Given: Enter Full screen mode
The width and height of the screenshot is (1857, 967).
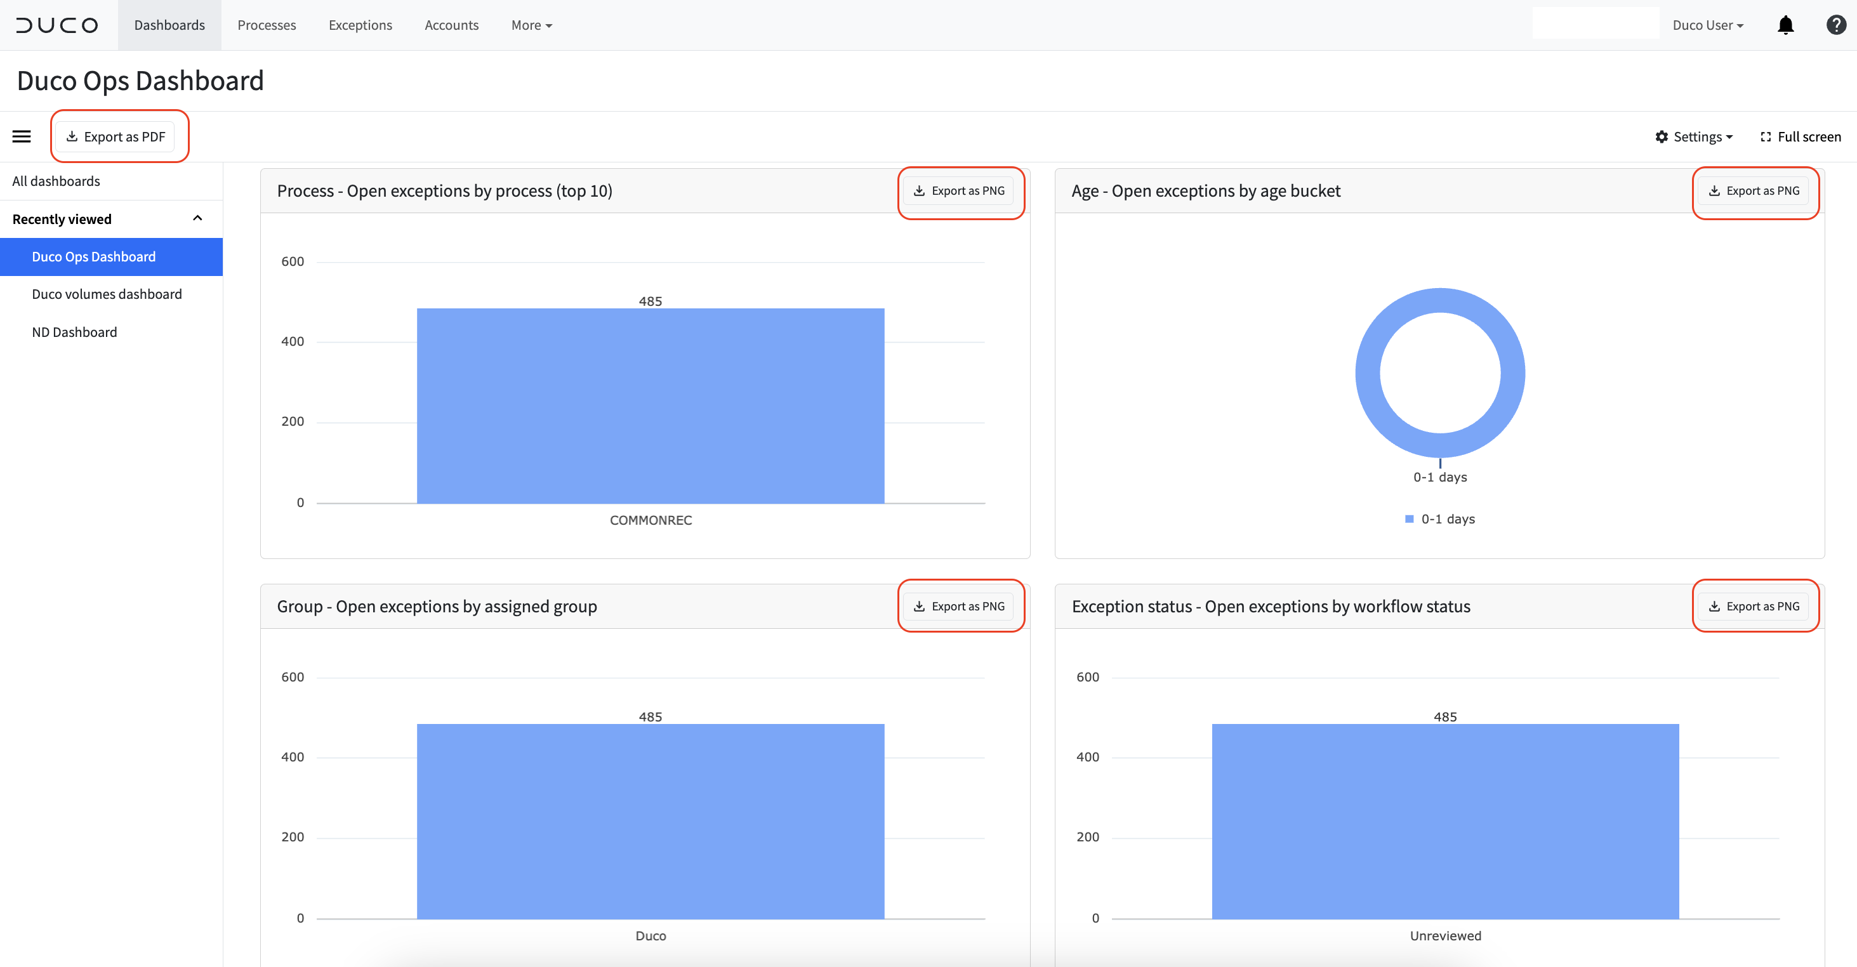Looking at the screenshot, I should click(x=1800, y=137).
